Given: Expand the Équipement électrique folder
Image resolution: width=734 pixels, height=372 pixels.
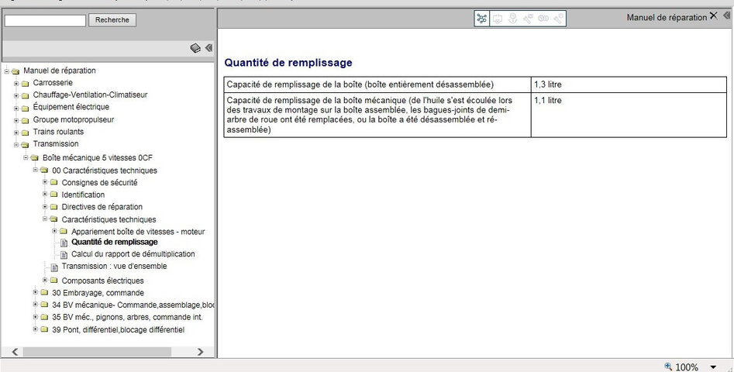Looking at the screenshot, I should coord(16,108).
